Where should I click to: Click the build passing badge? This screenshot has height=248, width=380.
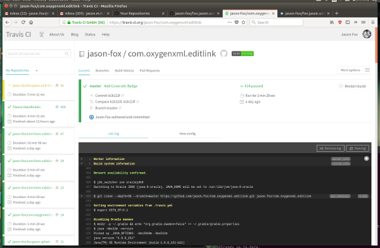click(x=243, y=54)
